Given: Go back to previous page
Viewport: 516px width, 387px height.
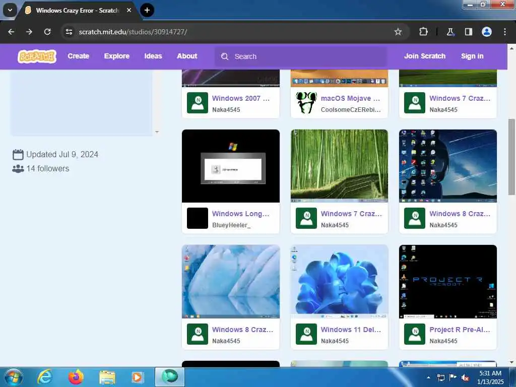Looking at the screenshot, I should [x=11, y=32].
